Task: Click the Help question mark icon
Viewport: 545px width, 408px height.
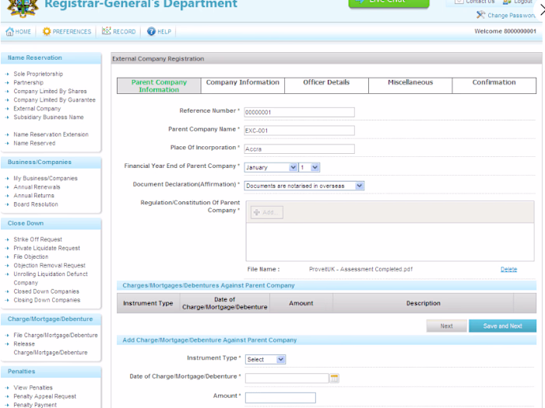Action: point(151,32)
